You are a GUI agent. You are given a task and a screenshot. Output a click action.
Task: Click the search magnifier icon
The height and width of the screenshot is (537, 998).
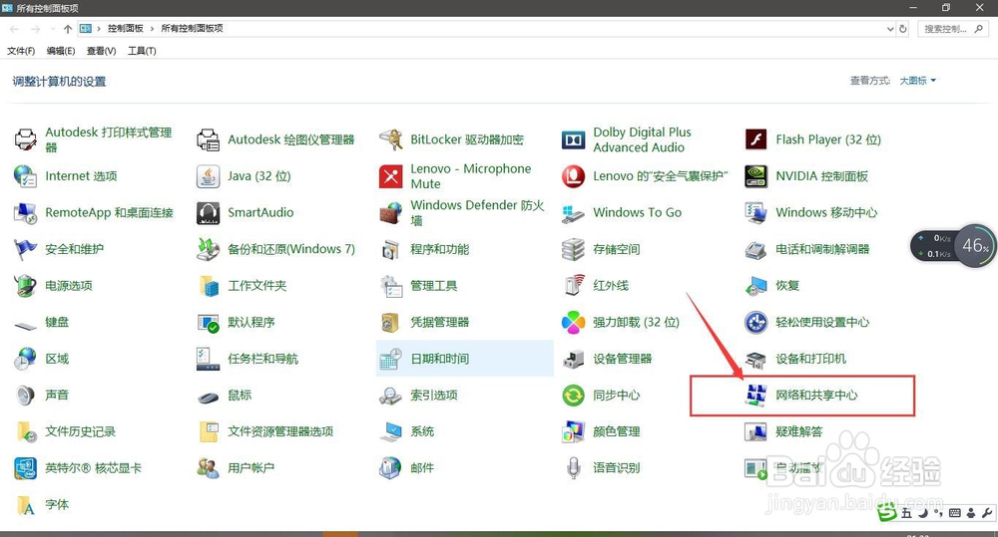[x=979, y=29]
